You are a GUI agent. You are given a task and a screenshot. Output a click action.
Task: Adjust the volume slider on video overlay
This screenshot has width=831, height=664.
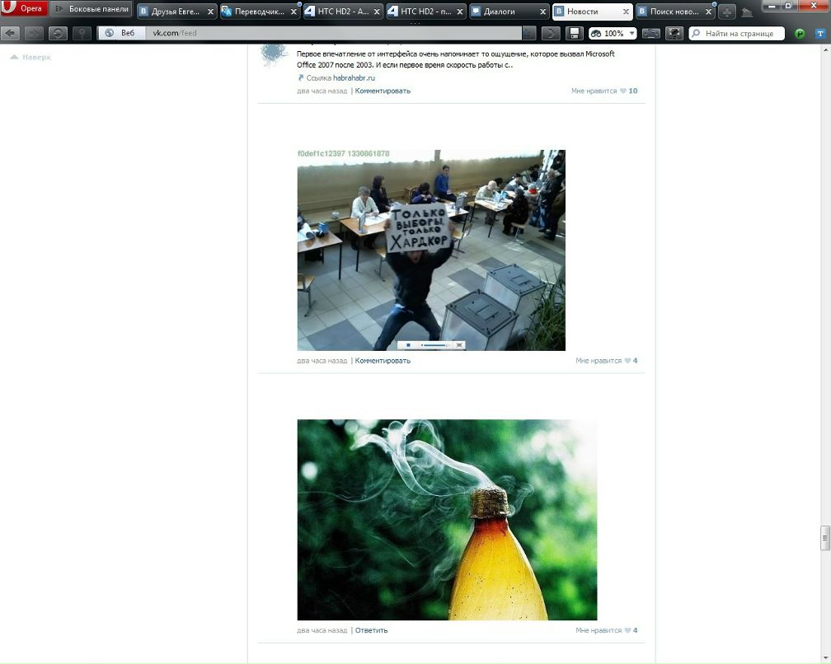(434, 344)
